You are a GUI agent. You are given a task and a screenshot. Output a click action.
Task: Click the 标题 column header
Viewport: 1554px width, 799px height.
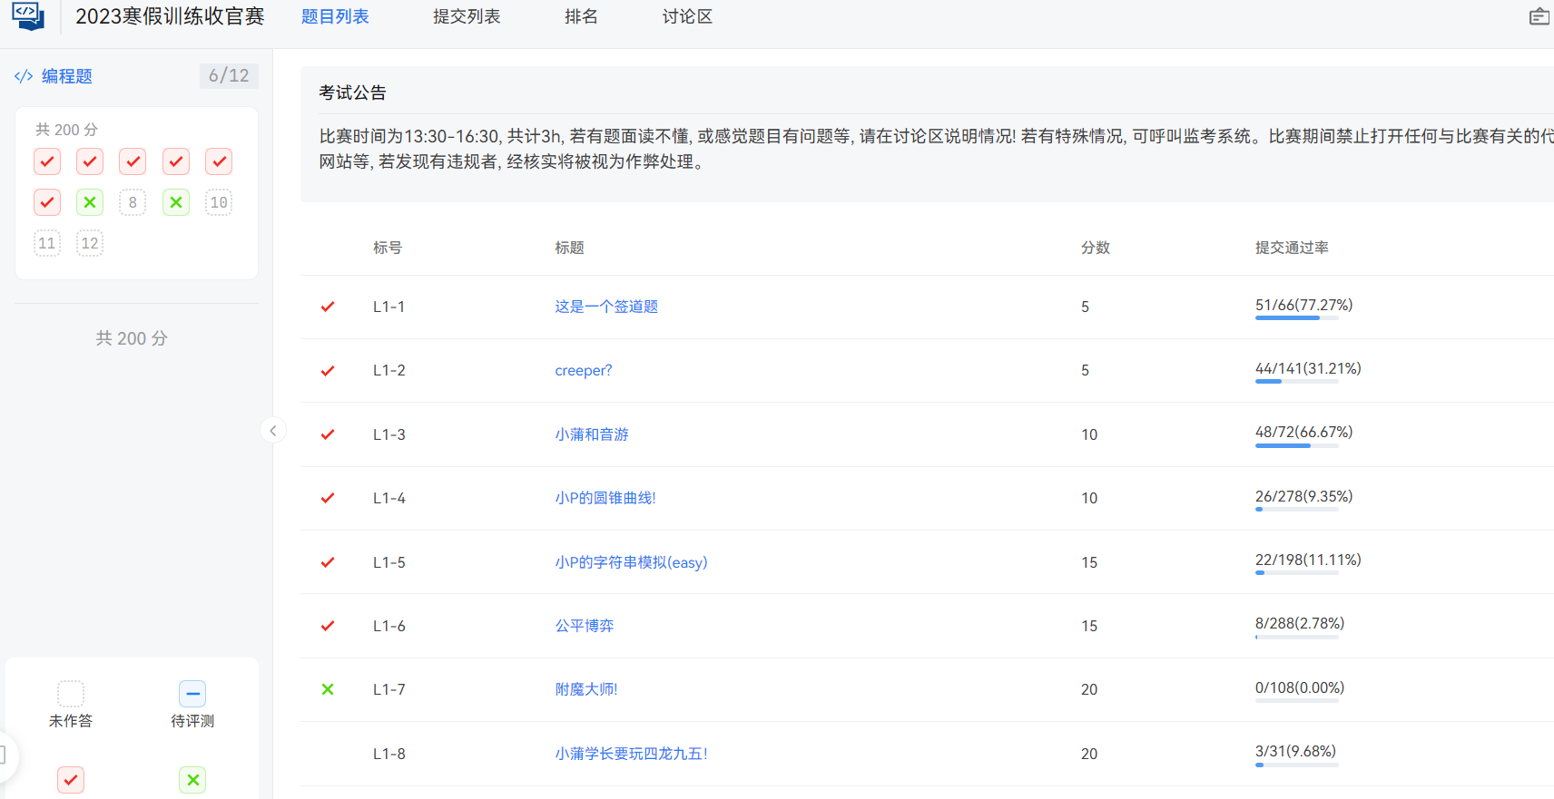(x=569, y=248)
